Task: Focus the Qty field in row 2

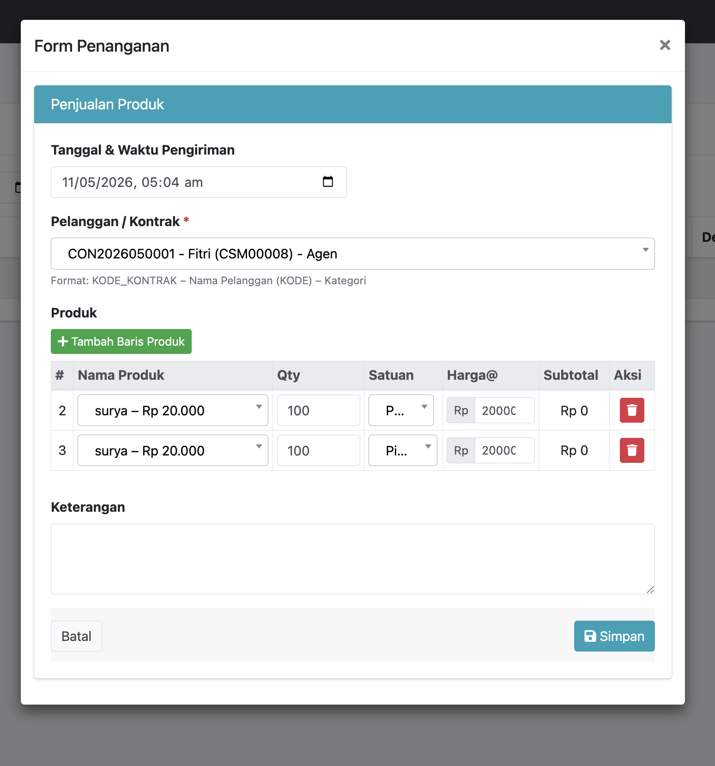Action: tap(318, 410)
